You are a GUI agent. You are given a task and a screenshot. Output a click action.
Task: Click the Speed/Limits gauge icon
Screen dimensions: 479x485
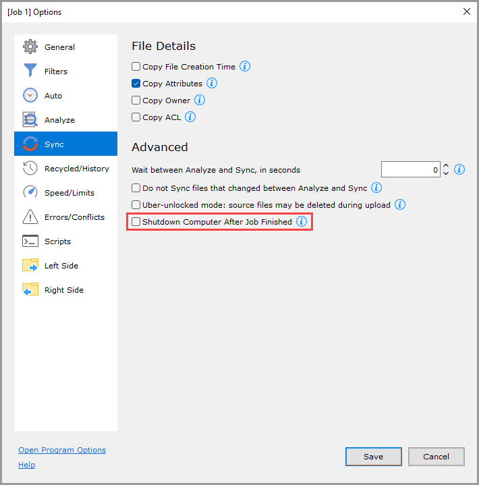30,193
